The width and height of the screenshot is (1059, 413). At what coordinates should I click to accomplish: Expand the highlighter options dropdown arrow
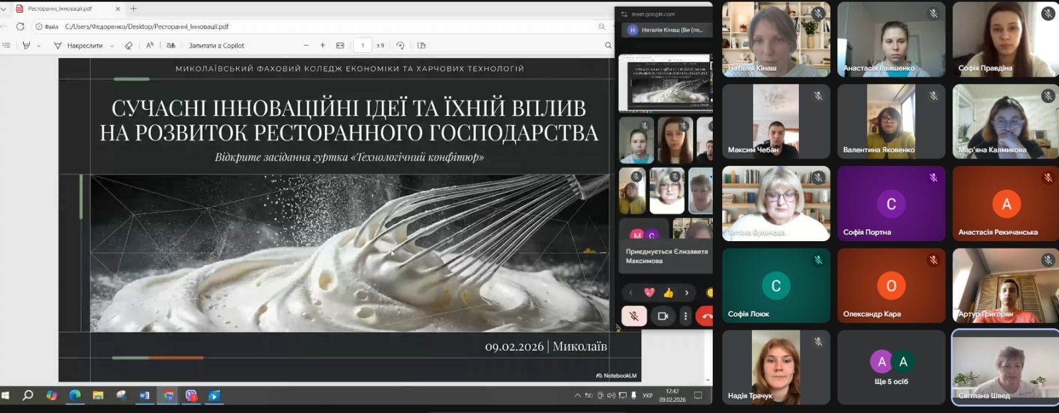coord(39,46)
